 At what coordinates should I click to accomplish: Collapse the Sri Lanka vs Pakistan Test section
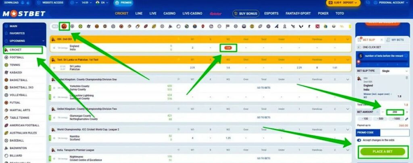coord(347,60)
